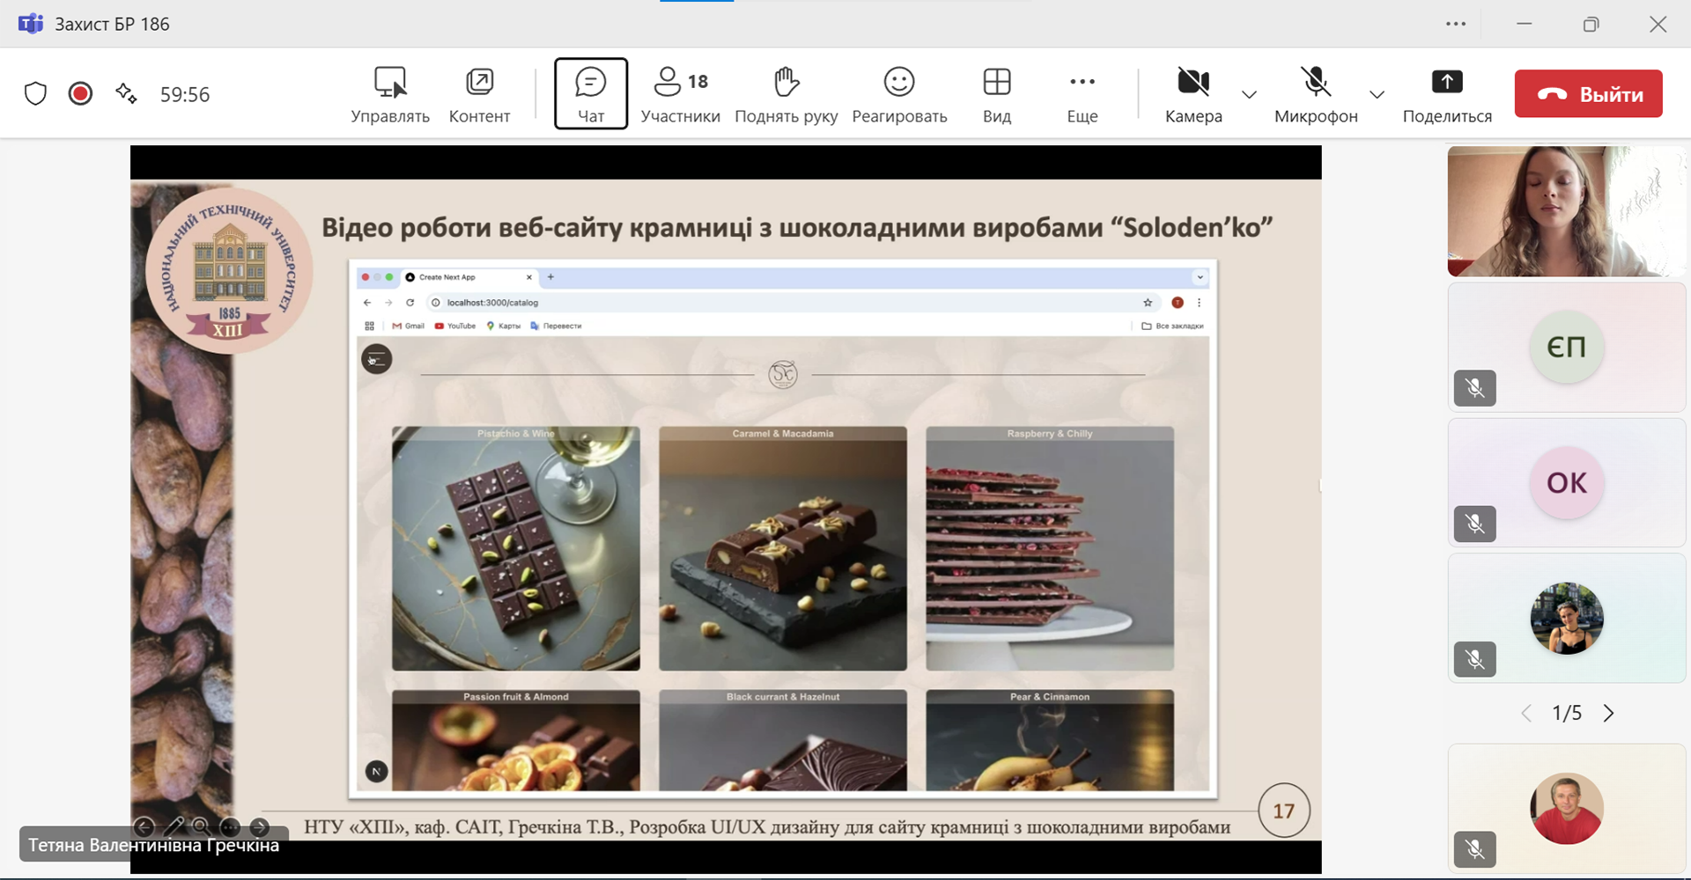
Task: Click the shield security icon
Action: [x=35, y=93]
